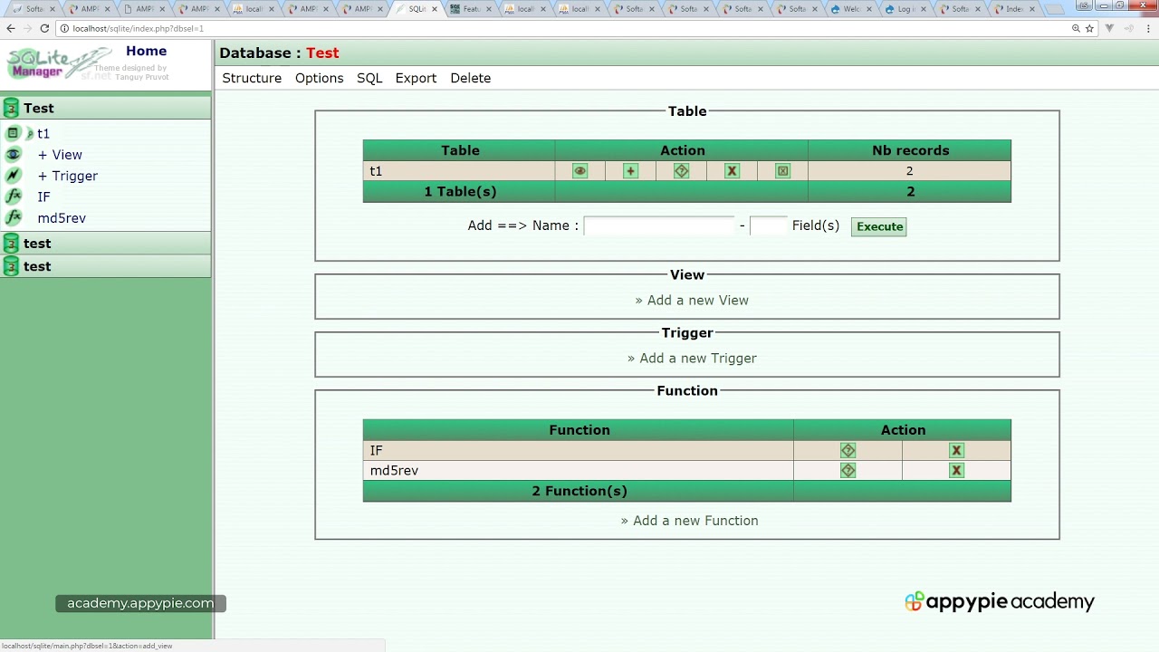Click + Trigger in the sidebar
Viewport: 1159px width, 652px height.
pyautogui.click(x=68, y=176)
